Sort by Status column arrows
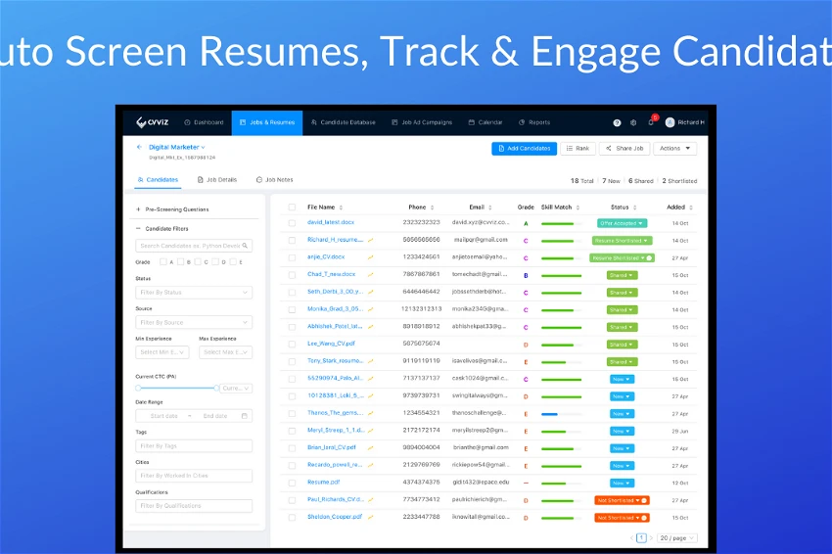The image size is (832, 554). point(634,208)
